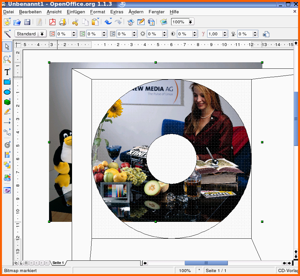The image size is (300, 276).
Task: Open the Hilfe menu
Action: pos(174,12)
